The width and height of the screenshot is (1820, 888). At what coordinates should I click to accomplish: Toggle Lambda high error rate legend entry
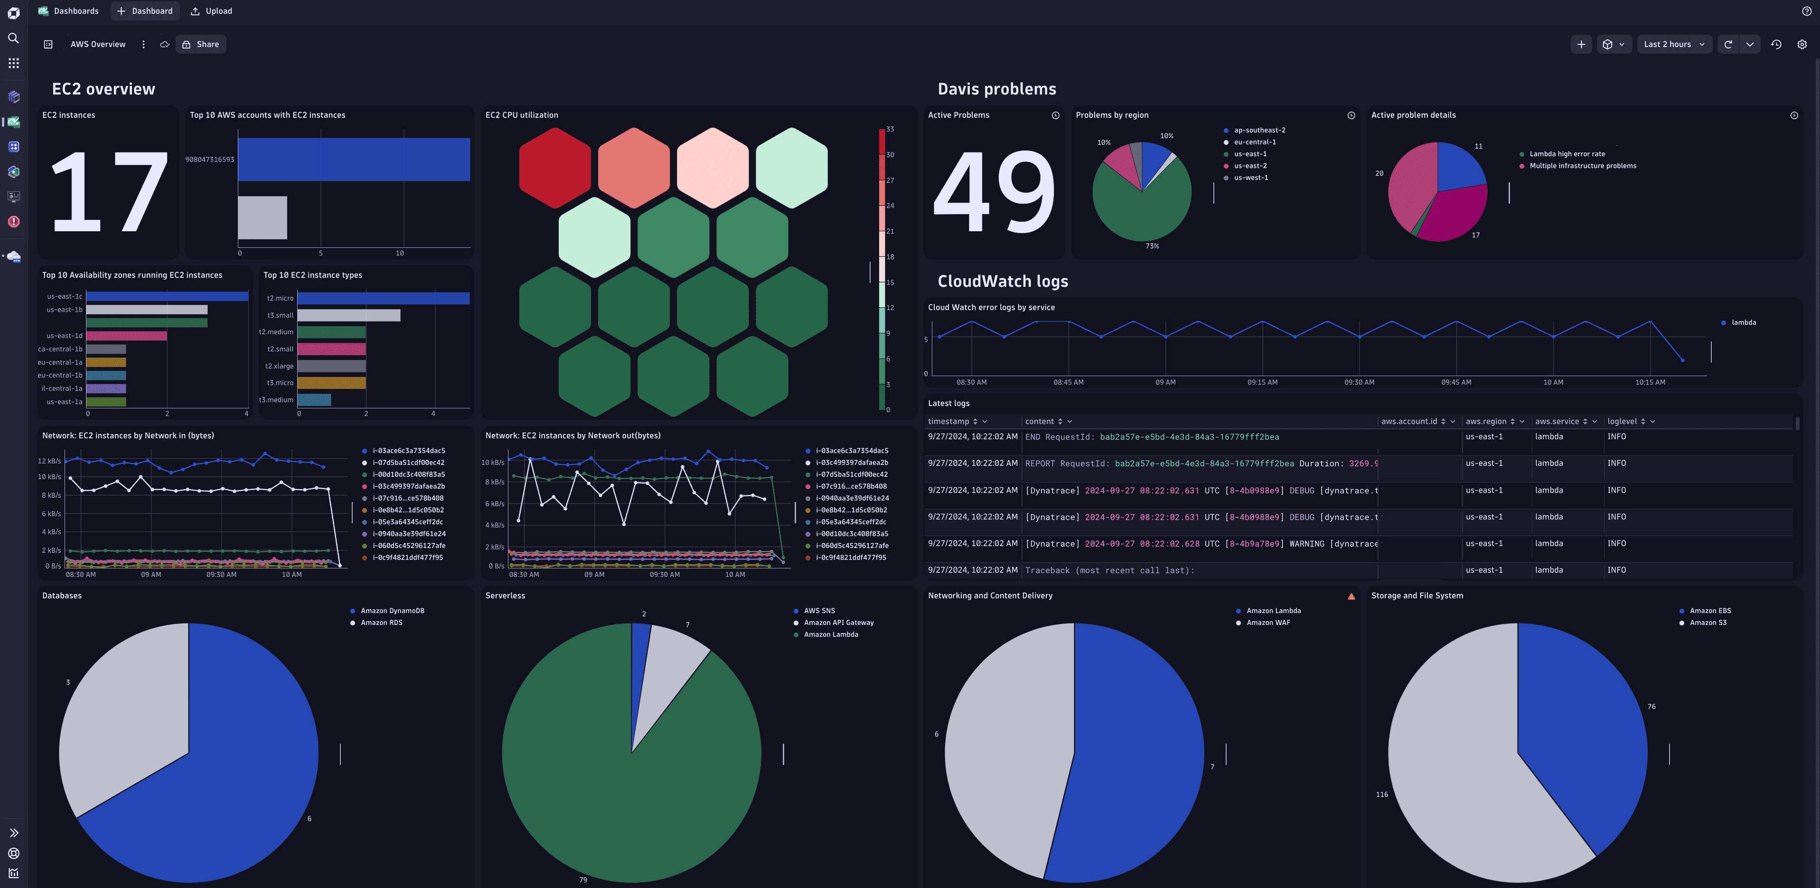click(1561, 154)
